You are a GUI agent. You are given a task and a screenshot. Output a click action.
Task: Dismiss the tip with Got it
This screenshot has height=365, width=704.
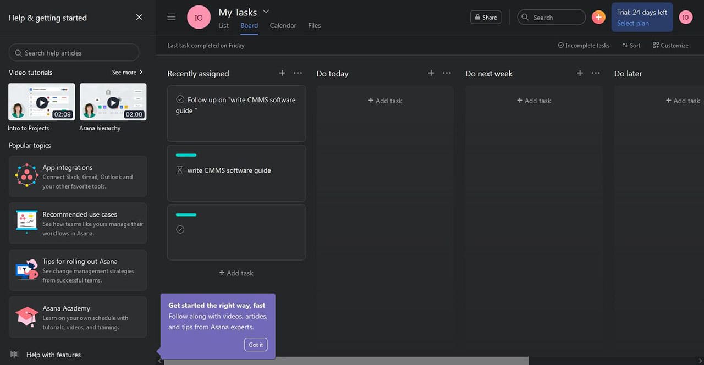point(256,345)
